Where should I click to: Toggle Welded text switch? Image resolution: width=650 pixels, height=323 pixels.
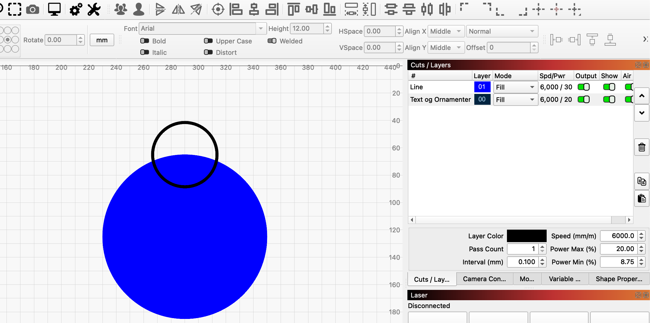272,41
